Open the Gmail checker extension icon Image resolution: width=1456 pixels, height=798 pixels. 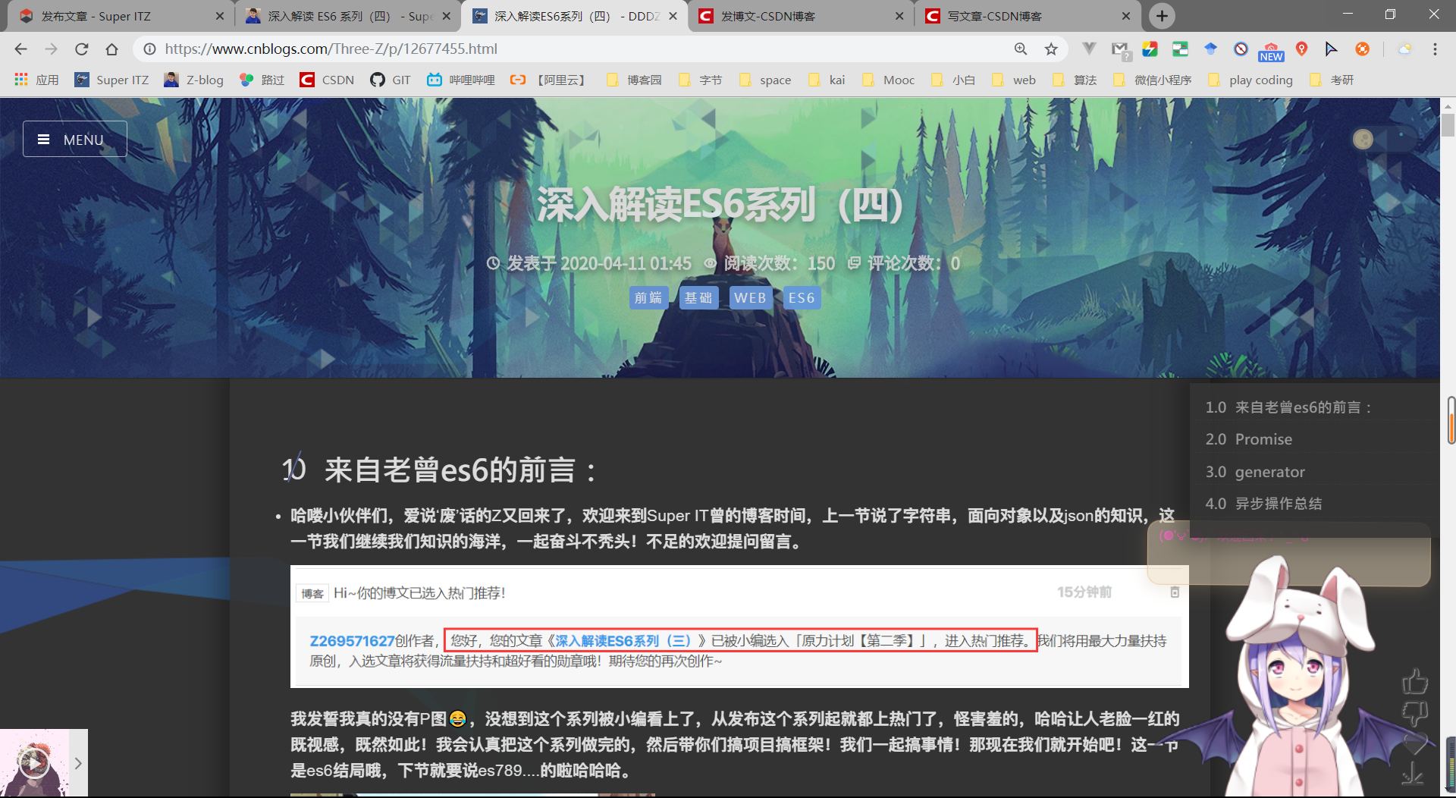(1120, 49)
